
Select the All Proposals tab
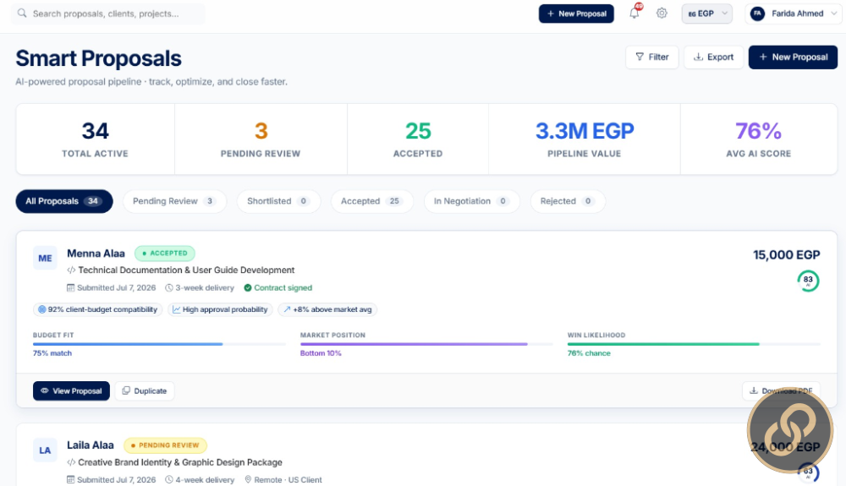64,201
